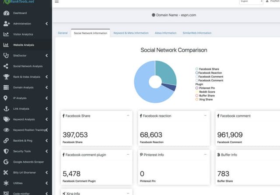Open the Dashboard sidebar icon
This screenshot has width=280, height=195.
click(x=6, y=13)
